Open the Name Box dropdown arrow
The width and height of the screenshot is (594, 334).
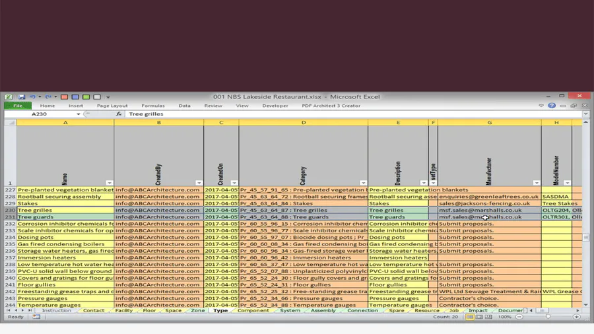[78, 114]
